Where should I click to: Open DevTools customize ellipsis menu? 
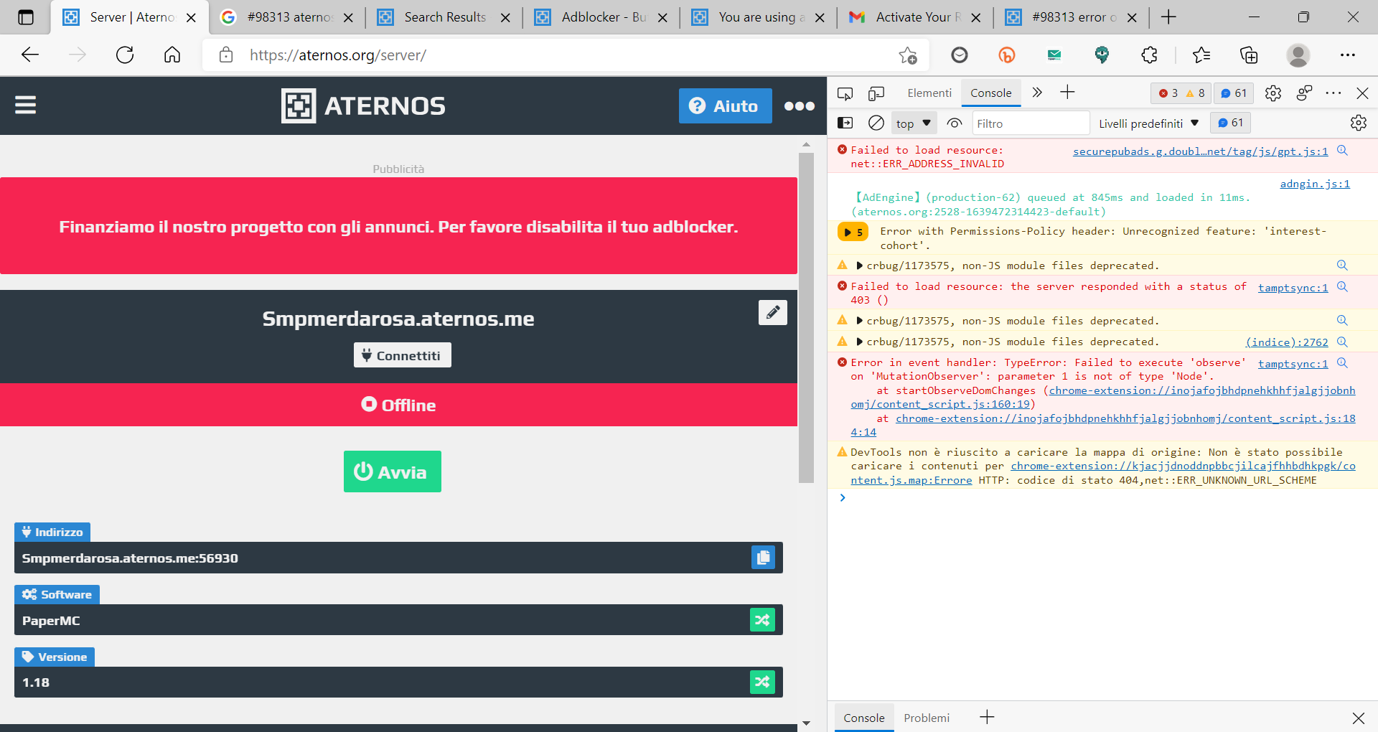(x=1334, y=93)
